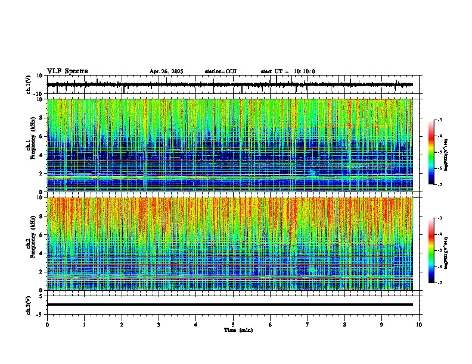Click time axis tick label "6"
The width and height of the screenshot is (472, 364).
(x=271, y=325)
